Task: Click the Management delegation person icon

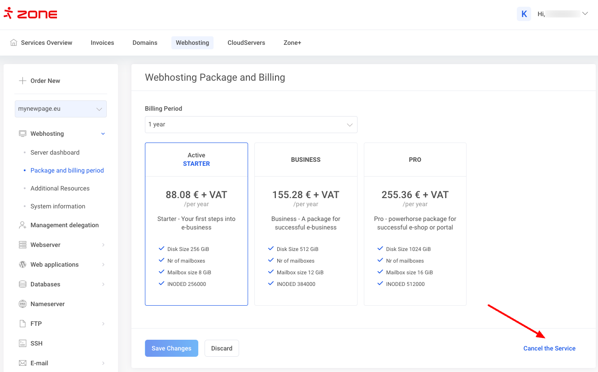Action: click(x=22, y=225)
